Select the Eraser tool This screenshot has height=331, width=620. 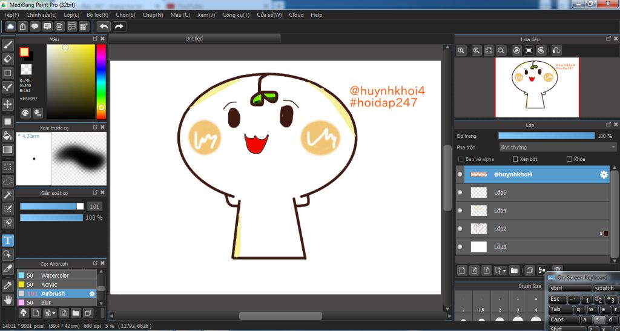pos(7,59)
